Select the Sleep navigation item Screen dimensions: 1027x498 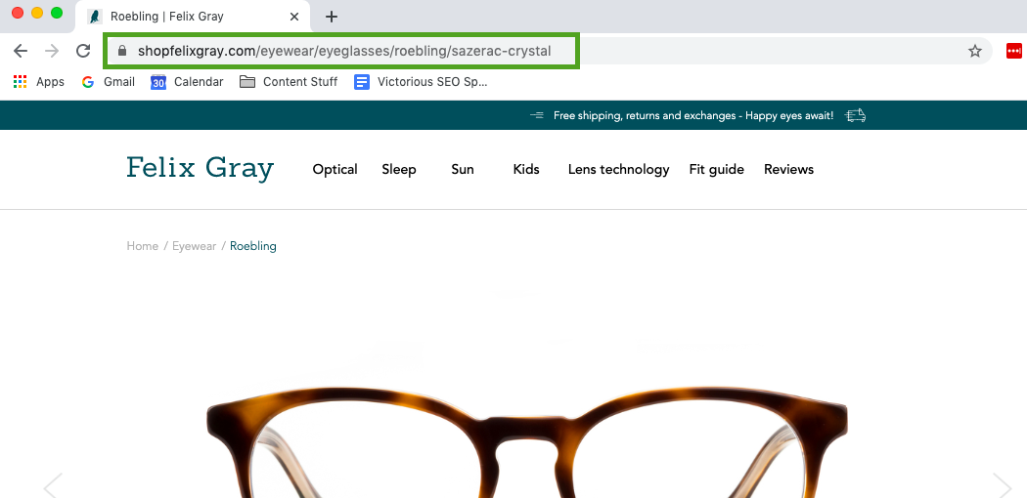pos(399,170)
